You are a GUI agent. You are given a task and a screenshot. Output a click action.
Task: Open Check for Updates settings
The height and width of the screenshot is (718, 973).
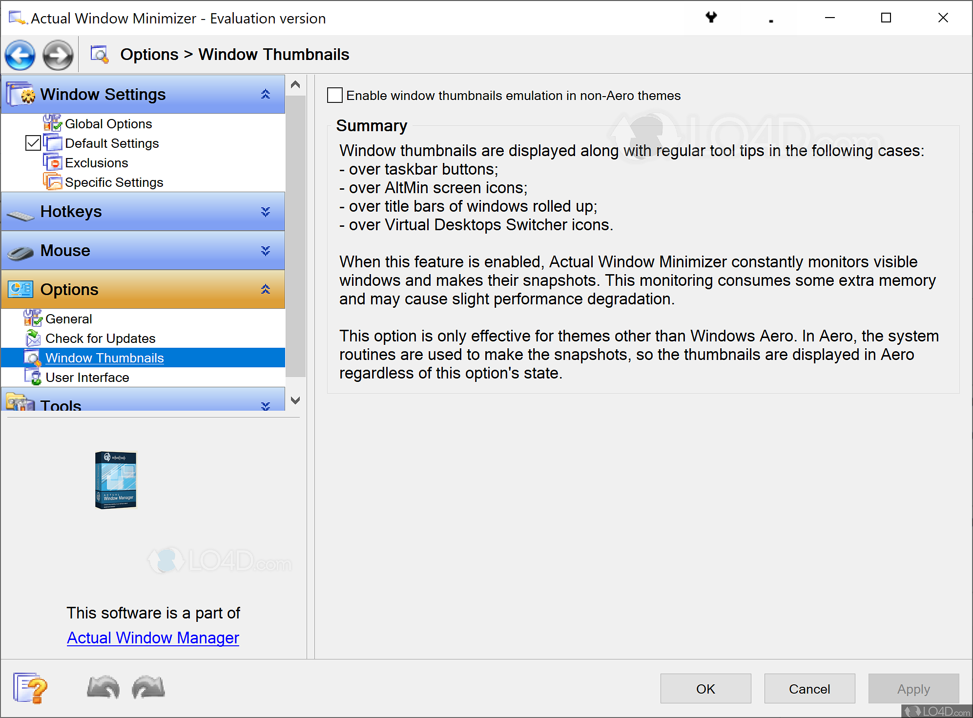tap(100, 338)
